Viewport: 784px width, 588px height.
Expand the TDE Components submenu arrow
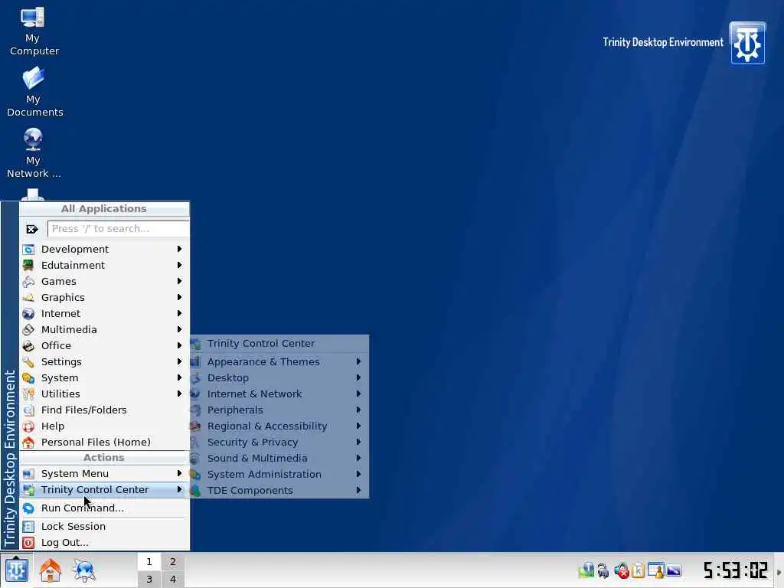click(358, 491)
